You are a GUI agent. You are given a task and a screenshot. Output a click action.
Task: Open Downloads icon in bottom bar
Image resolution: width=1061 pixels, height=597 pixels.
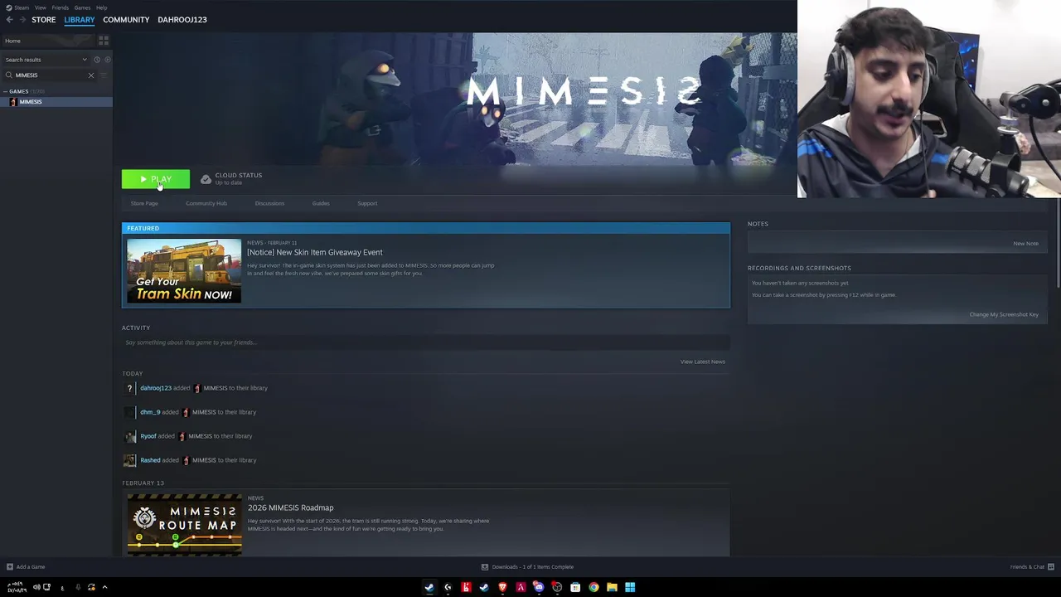[485, 567]
